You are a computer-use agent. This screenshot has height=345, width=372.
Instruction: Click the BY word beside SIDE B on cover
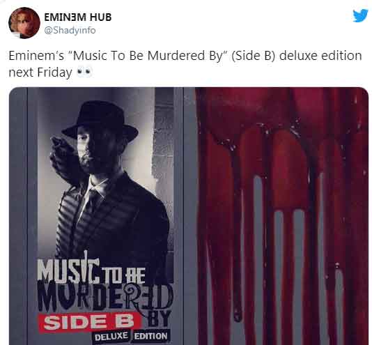(159, 319)
